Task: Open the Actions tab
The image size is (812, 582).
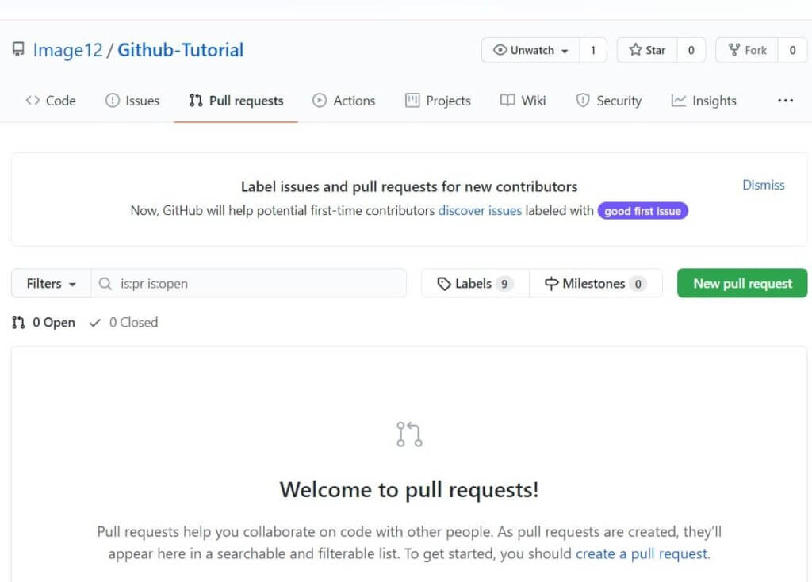Action: (x=344, y=101)
